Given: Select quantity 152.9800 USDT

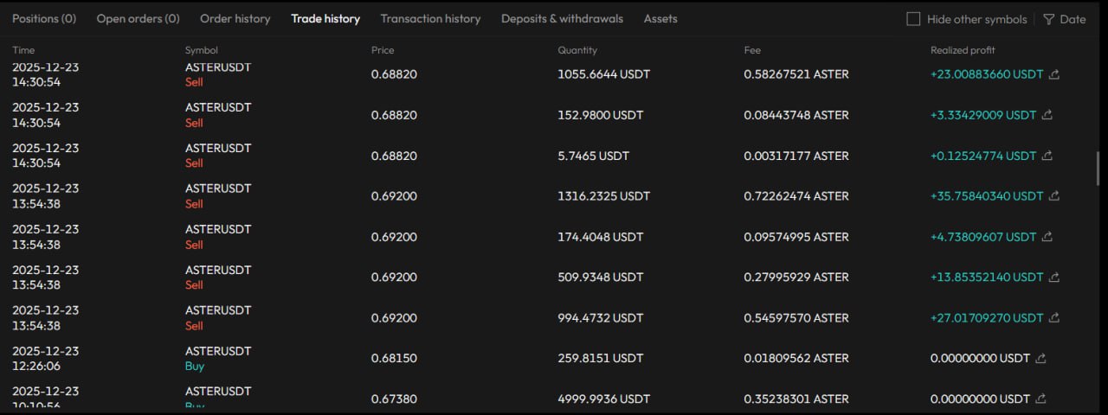Looking at the screenshot, I should pyautogui.click(x=600, y=115).
